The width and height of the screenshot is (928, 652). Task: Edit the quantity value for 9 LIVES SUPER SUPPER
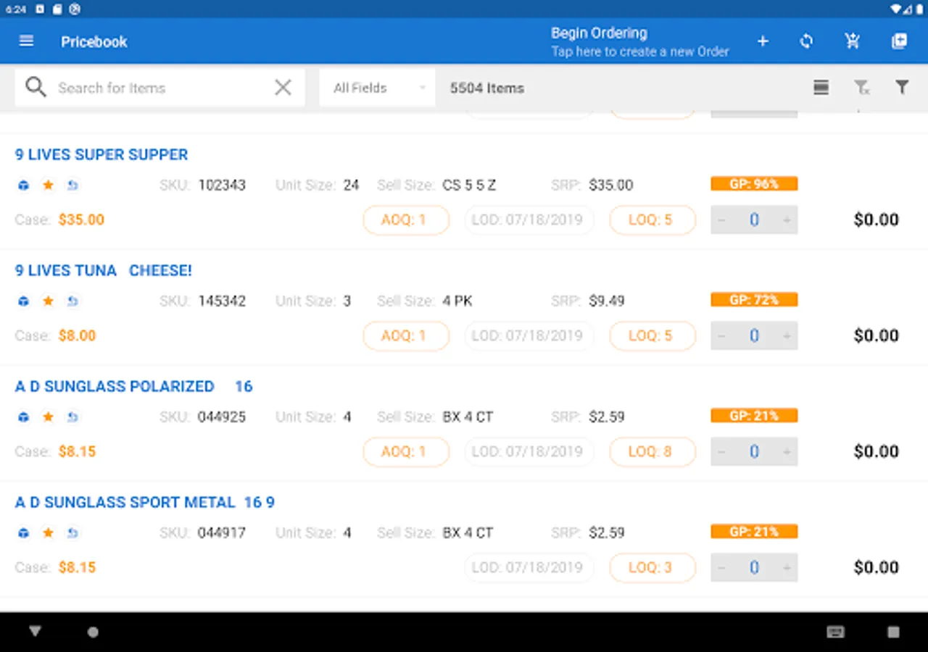[754, 220]
